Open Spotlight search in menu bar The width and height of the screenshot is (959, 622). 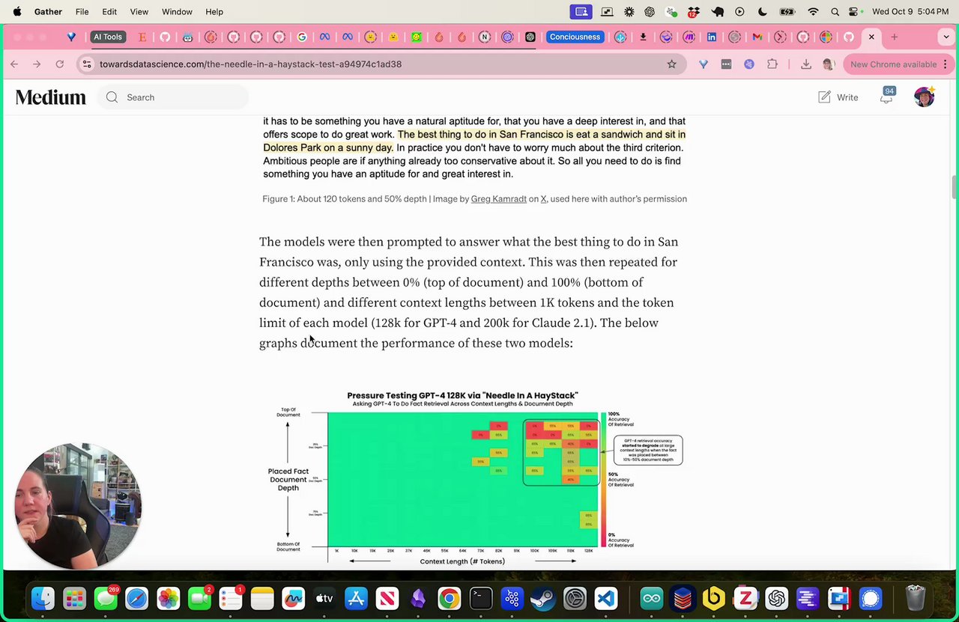[835, 12]
